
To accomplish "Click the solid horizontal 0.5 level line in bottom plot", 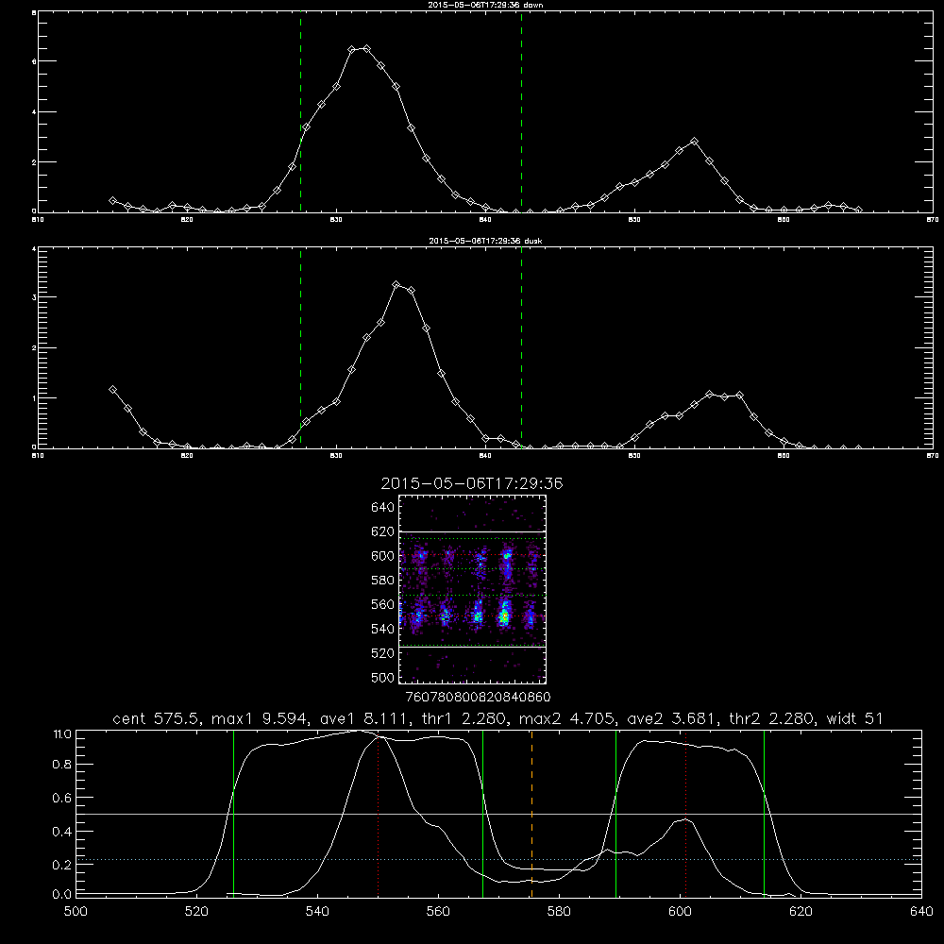I will 498,814.
